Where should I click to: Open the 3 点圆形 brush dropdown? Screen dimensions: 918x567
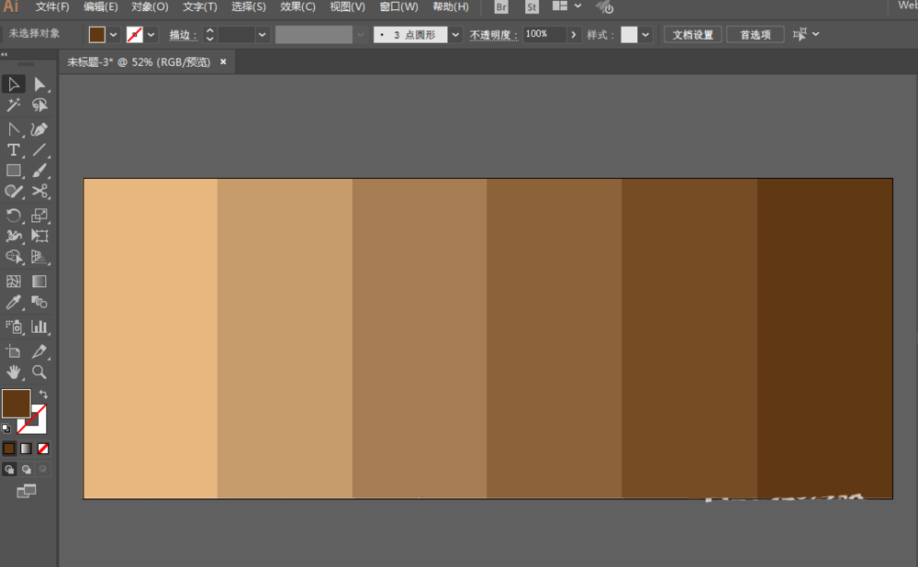[x=455, y=35]
